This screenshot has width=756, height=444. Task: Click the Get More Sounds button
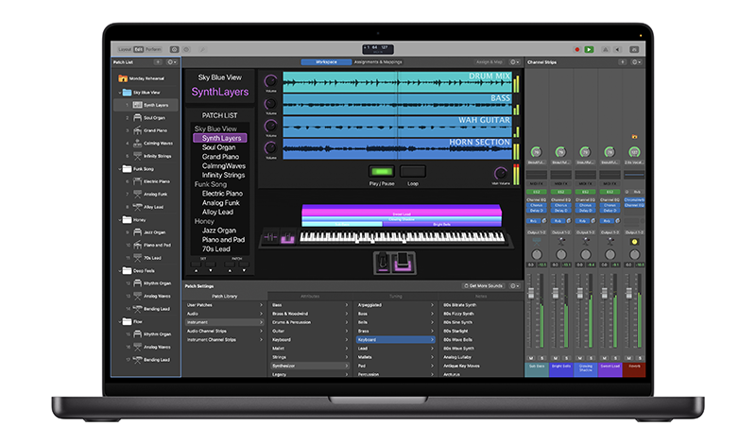(486, 284)
